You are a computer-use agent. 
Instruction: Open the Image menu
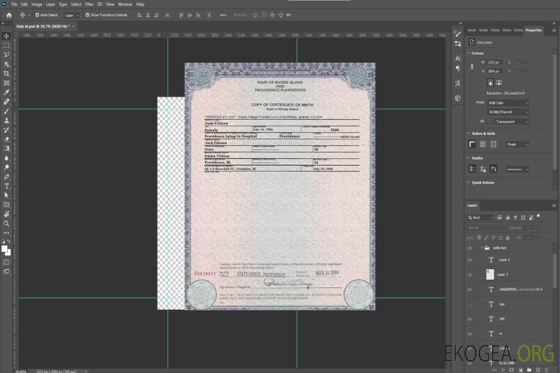point(37,4)
